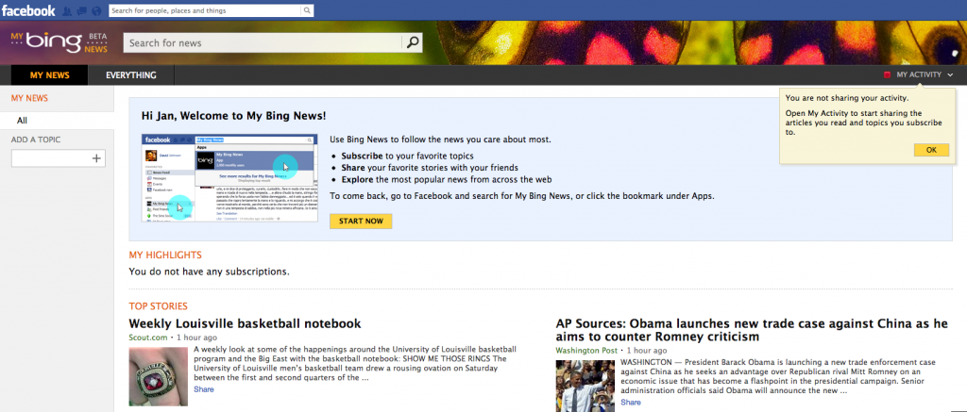Click the Scout.com source link
This screenshot has width=967, height=412.
tap(148, 338)
